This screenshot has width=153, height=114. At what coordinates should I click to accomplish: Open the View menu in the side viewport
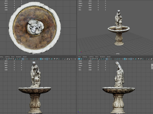[79, 57]
